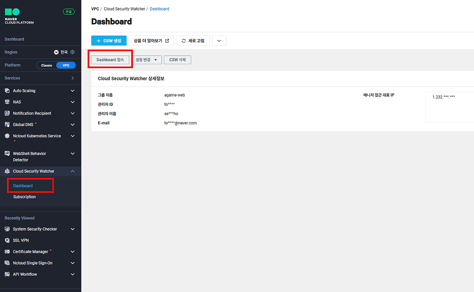This screenshot has height=292, width=474.
Task: Expand the Services menu arrow
Action: click(73, 78)
